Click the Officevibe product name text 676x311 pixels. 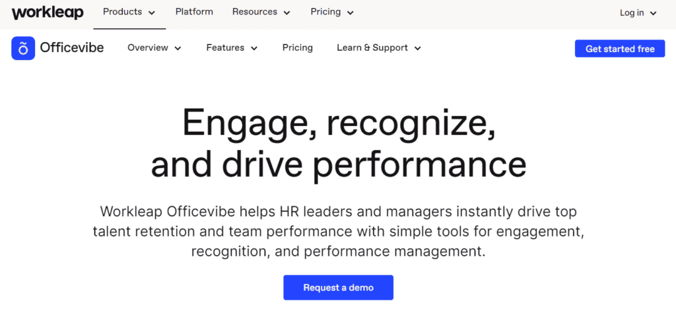pos(72,47)
